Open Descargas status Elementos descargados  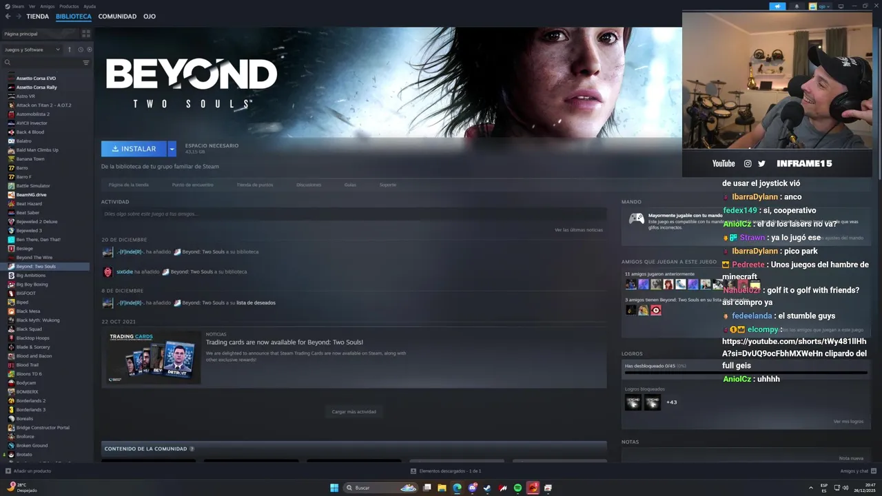pos(446,471)
